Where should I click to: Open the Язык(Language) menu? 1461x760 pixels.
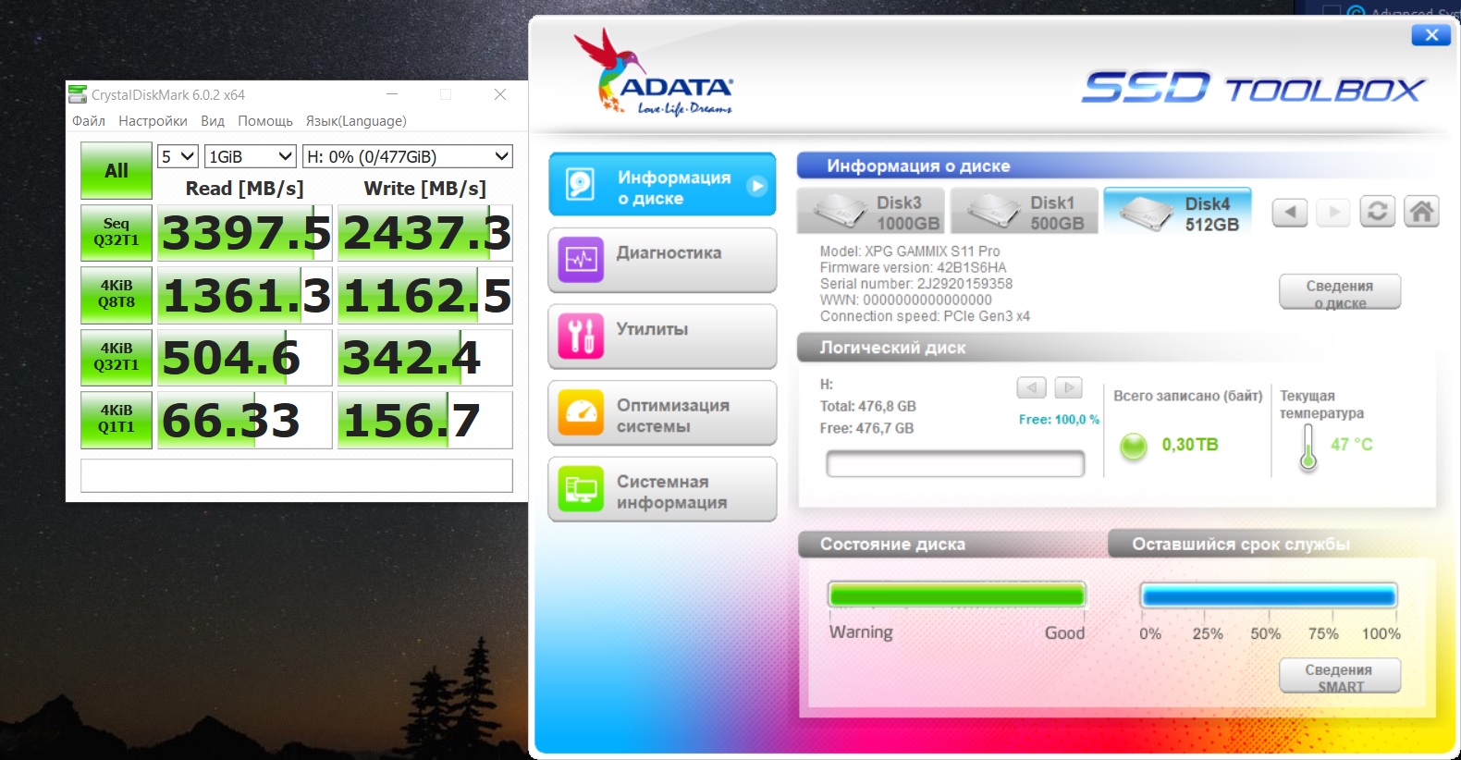[356, 121]
